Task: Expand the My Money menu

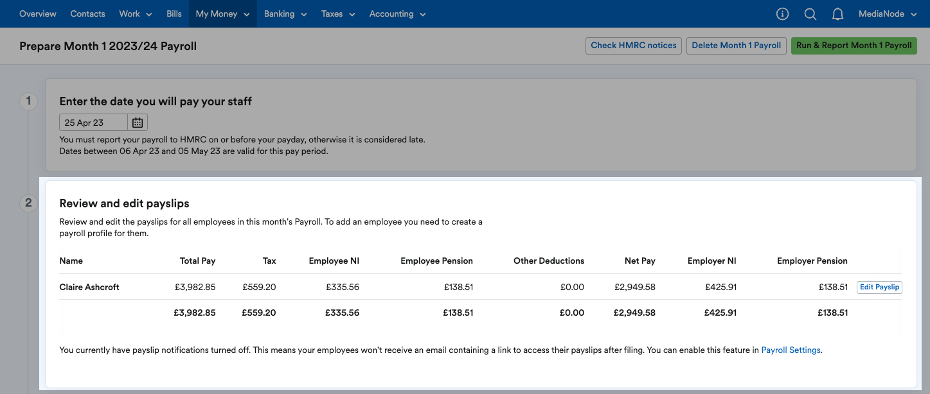Action: (x=222, y=13)
